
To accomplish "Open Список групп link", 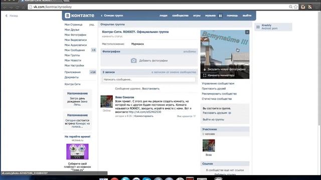I will [x=113, y=15].
